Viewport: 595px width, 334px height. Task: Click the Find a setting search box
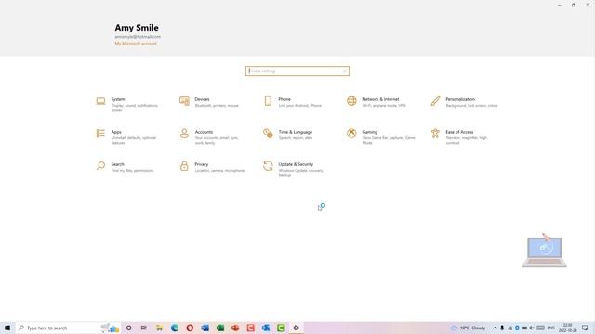[x=297, y=71]
